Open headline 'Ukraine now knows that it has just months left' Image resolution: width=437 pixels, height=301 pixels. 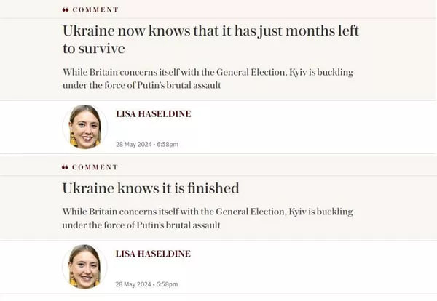pos(210,31)
